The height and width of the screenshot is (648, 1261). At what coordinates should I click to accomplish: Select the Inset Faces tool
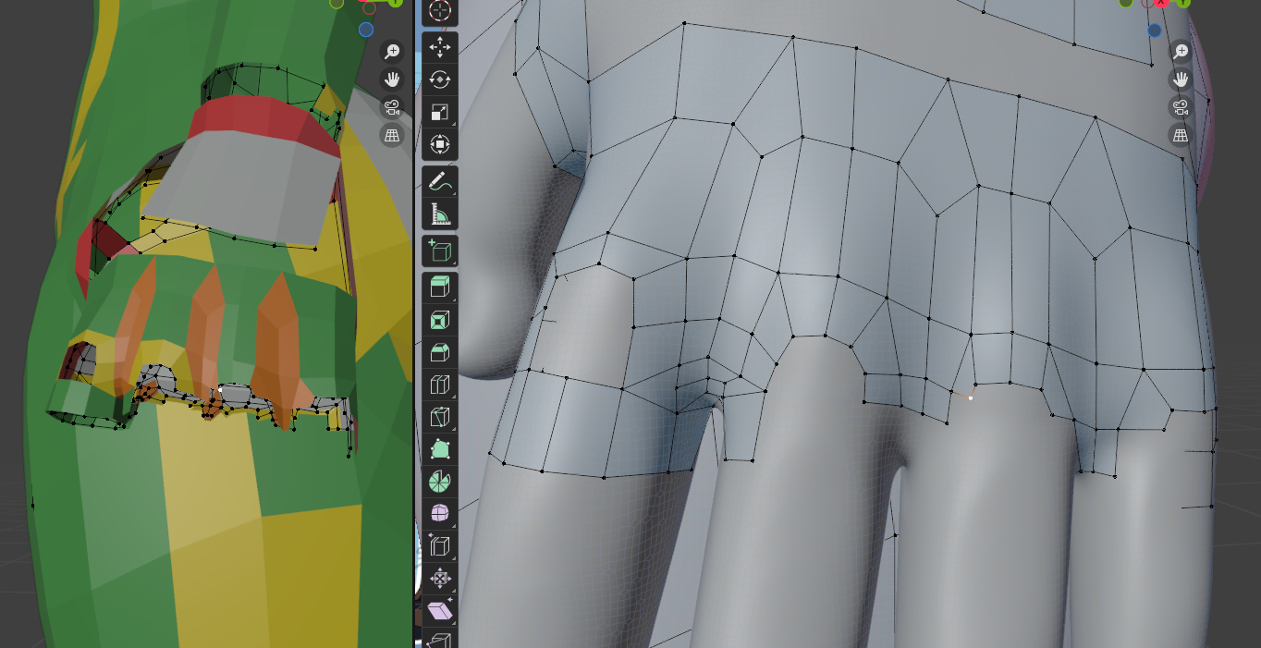(440, 320)
